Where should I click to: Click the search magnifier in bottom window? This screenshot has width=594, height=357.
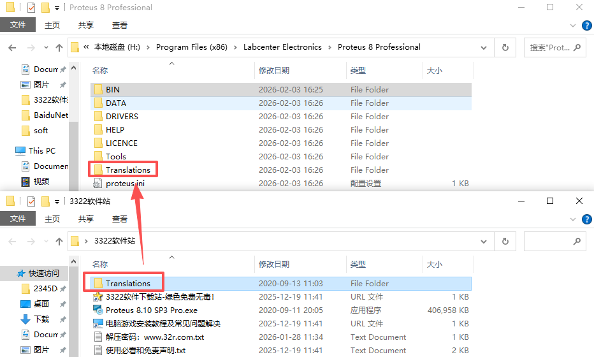pos(577,242)
